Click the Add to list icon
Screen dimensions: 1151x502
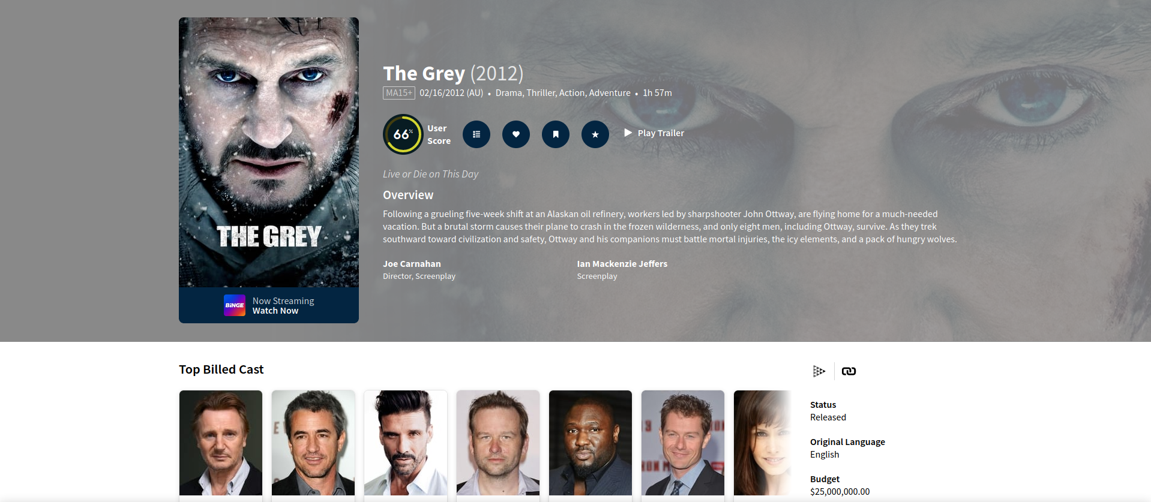pos(476,134)
